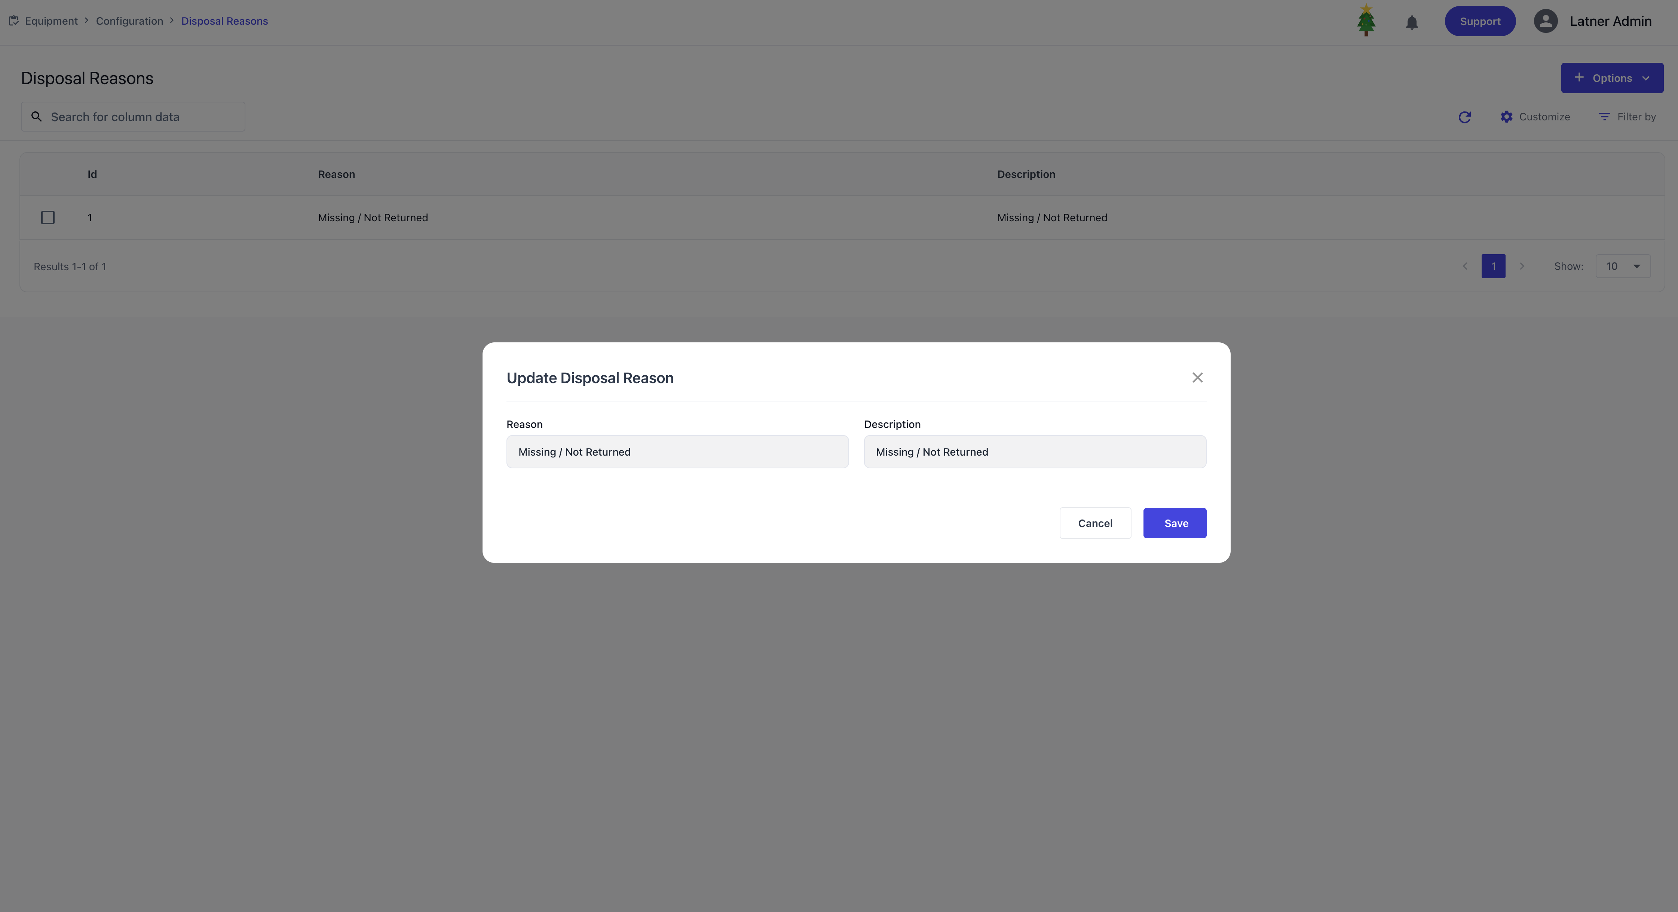Click the Customize gear icon
Screen dimensions: 1678x912
pyautogui.click(x=1506, y=117)
